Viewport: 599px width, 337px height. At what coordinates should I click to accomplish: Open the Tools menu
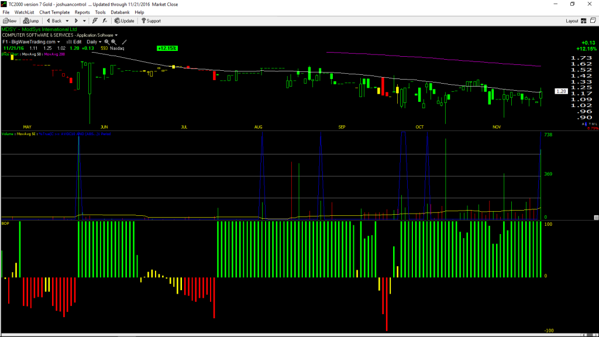(x=100, y=12)
